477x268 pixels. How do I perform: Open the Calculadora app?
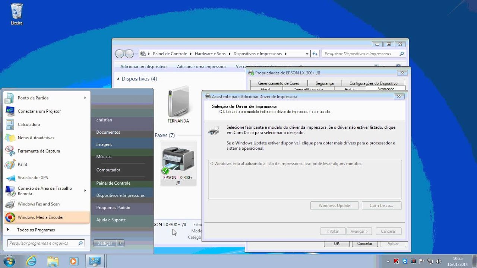tap(47, 124)
